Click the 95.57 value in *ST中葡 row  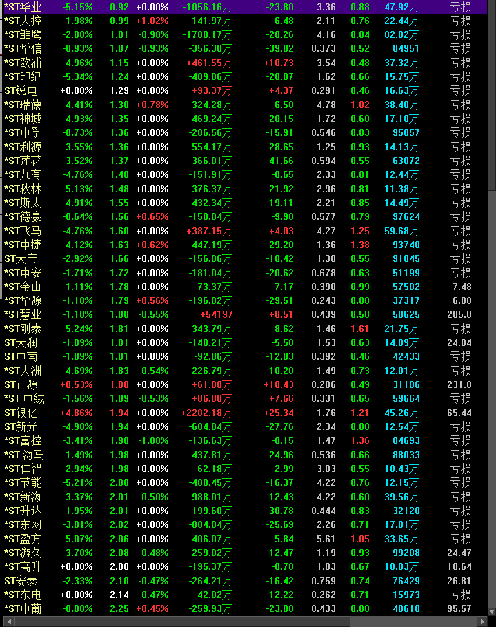[459, 608]
